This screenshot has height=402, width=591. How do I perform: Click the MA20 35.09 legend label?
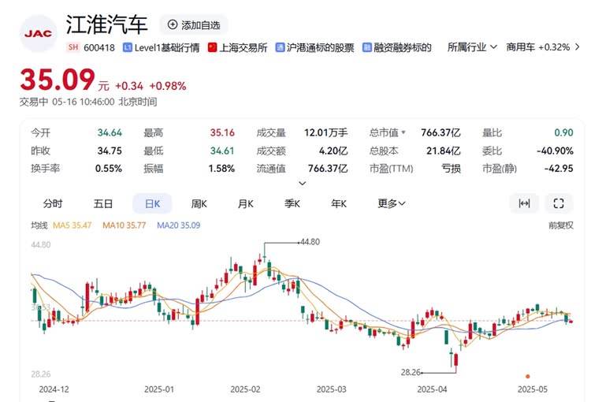(179, 225)
